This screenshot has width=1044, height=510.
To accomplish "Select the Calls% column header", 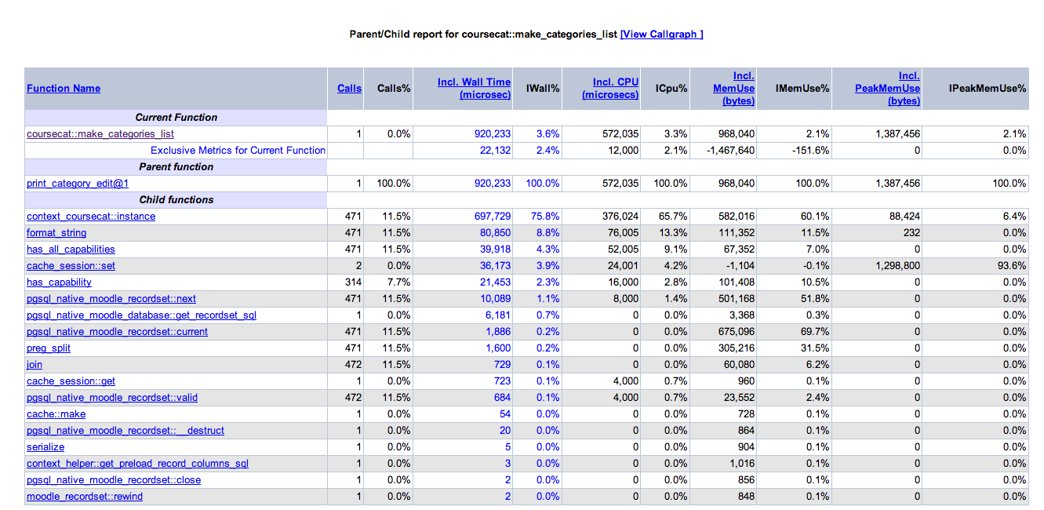I will (x=394, y=89).
